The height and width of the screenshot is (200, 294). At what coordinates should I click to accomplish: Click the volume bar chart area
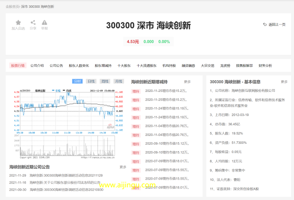coord(67,146)
